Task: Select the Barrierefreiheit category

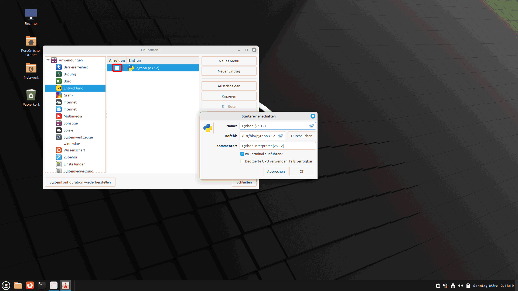Action: click(x=76, y=67)
